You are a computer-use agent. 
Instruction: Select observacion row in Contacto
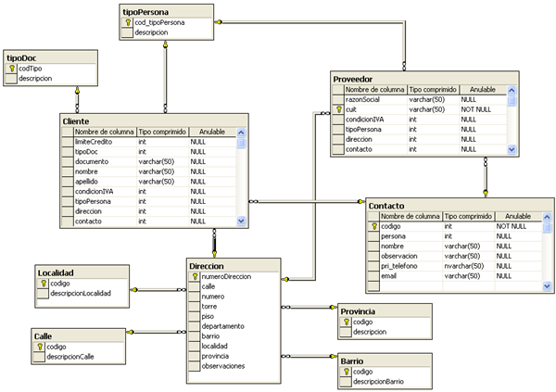pos(455,256)
